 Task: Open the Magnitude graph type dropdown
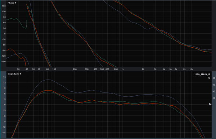click(14, 74)
